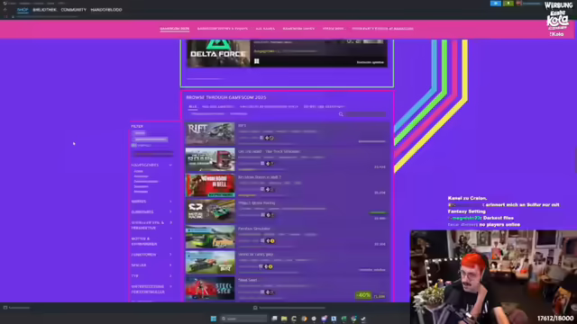Collapse the Hauptgenres filter section
The image size is (577, 324).
click(170, 165)
